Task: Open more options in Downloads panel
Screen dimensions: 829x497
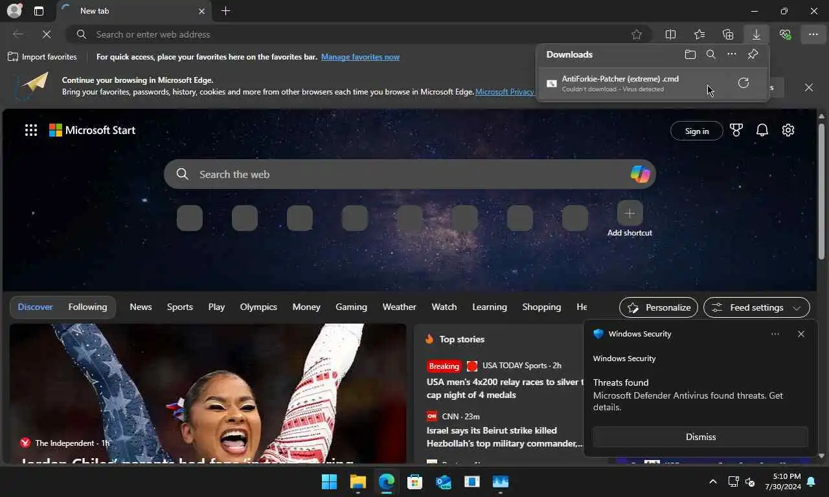Action: 732,54
